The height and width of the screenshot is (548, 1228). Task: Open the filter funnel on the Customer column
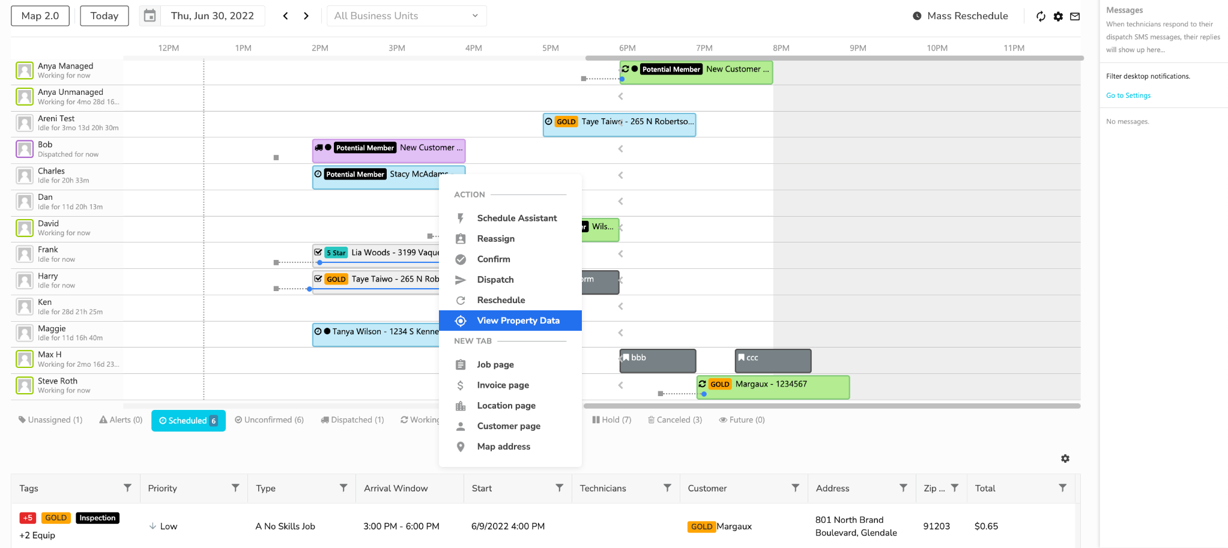796,488
